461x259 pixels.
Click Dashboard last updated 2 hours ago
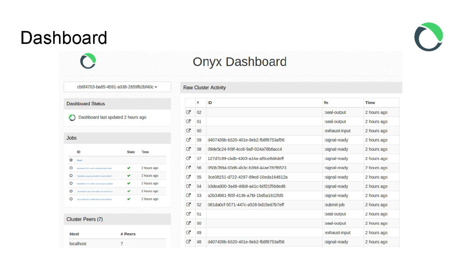tap(112, 117)
